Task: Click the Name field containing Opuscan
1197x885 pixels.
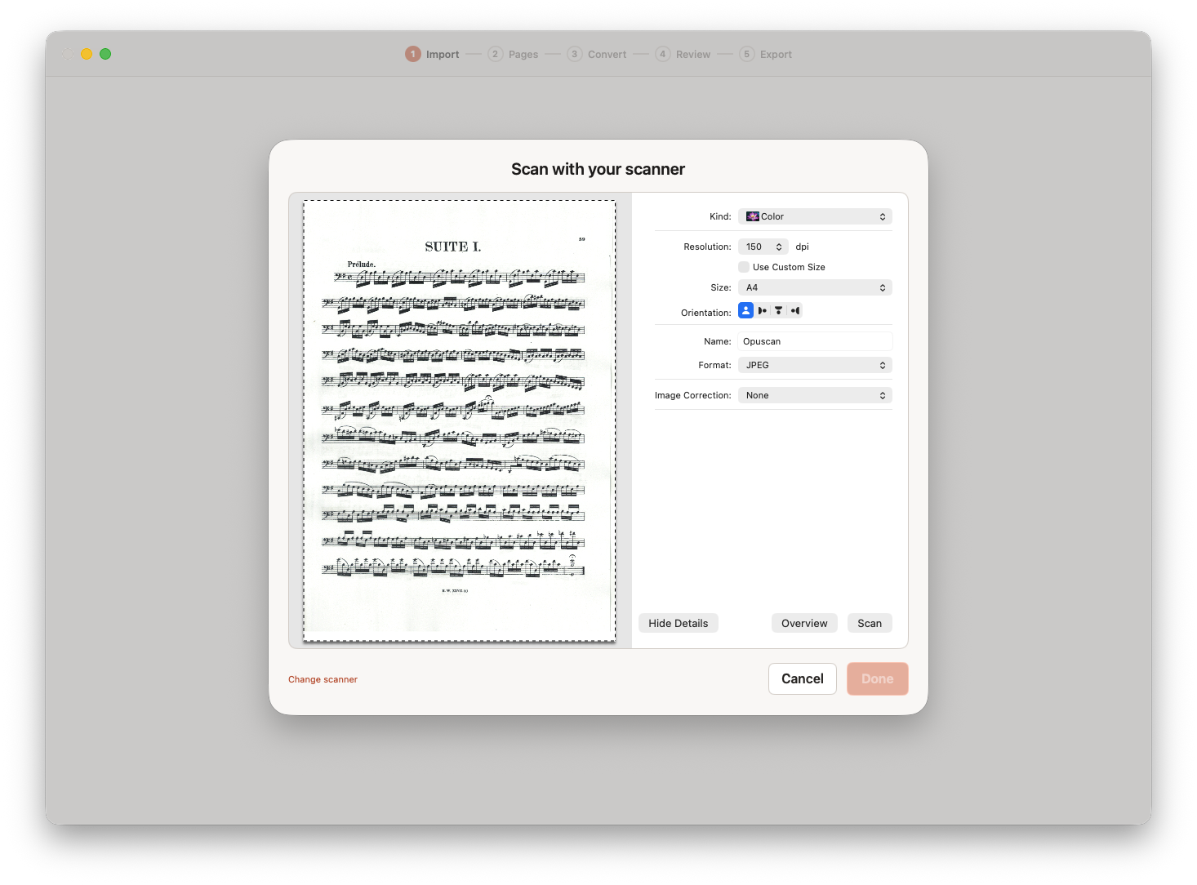Action: click(x=815, y=341)
